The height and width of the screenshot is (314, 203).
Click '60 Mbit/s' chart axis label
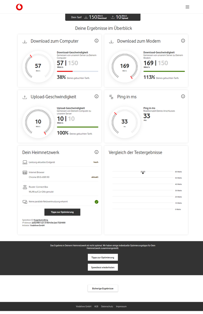178,172
